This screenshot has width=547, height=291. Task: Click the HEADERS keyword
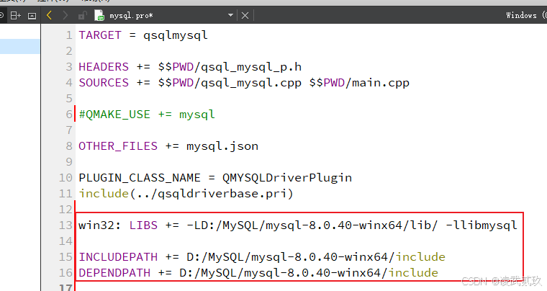pyautogui.click(x=104, y=67)
